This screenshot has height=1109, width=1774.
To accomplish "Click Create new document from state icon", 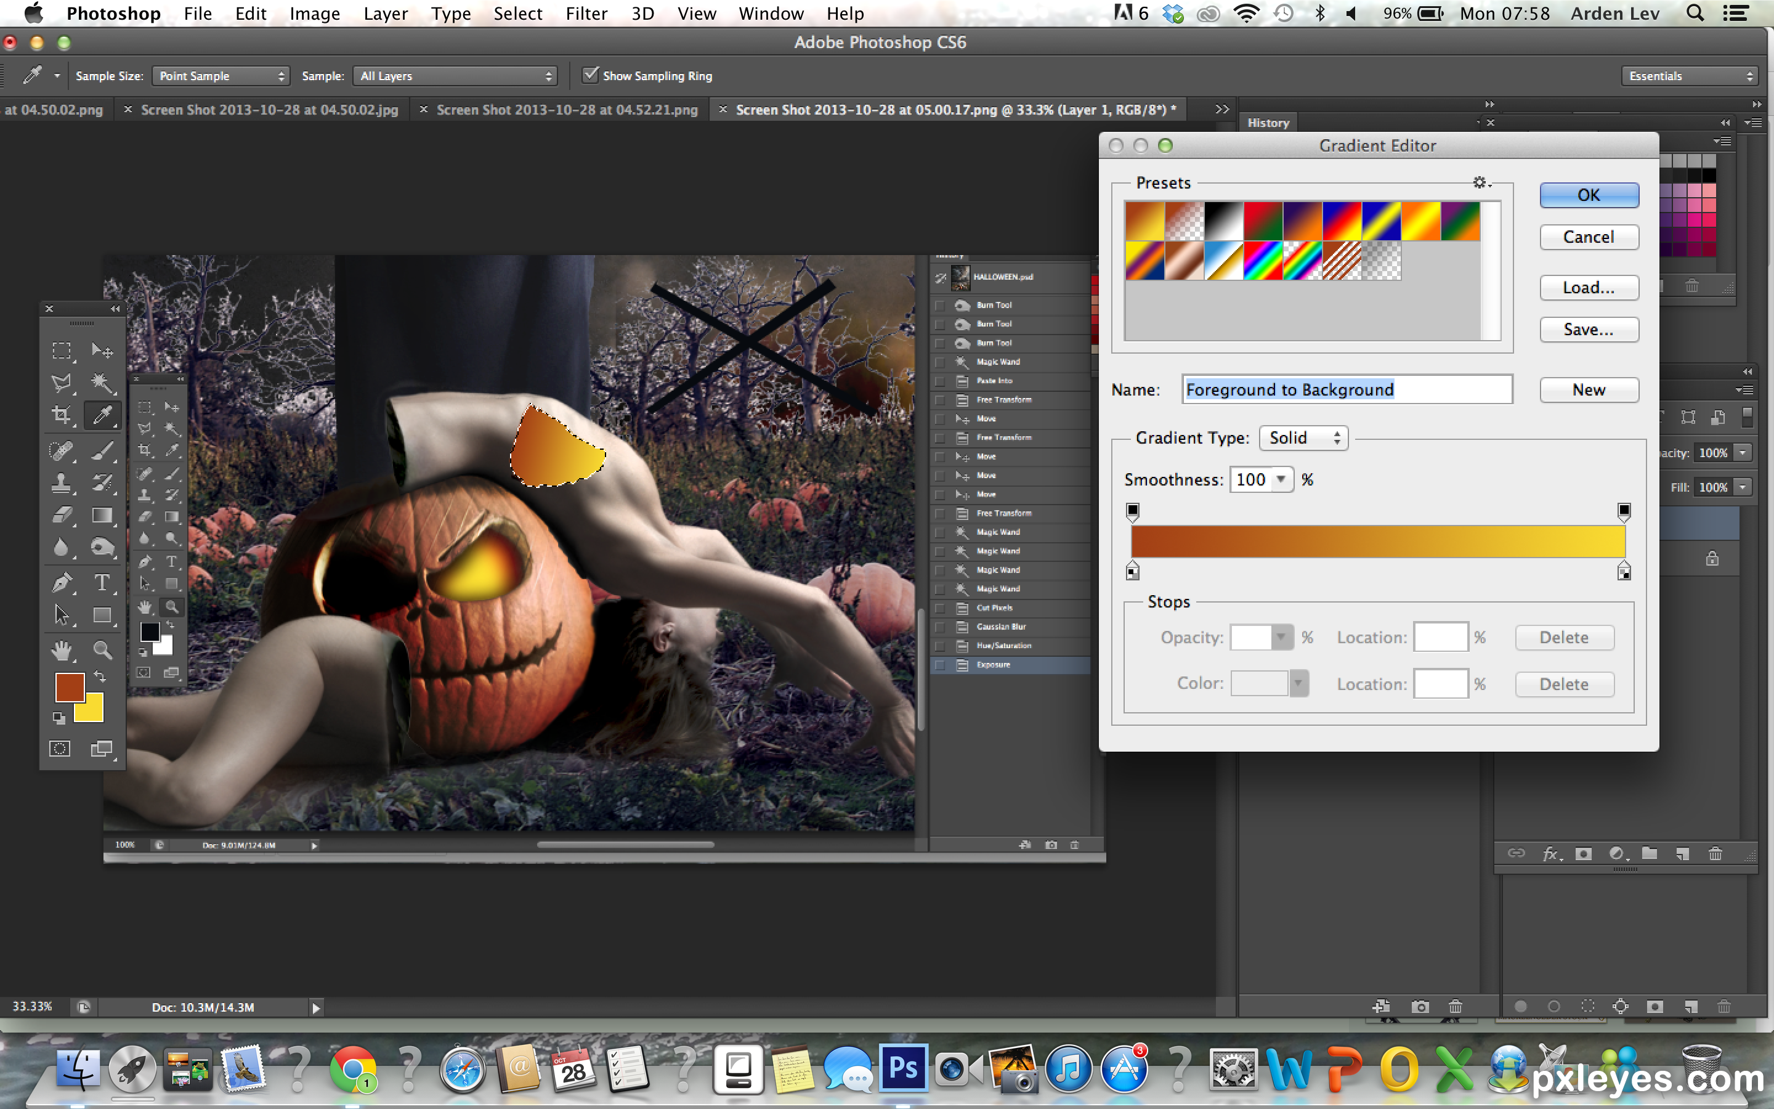I will pos(1381,1006).
